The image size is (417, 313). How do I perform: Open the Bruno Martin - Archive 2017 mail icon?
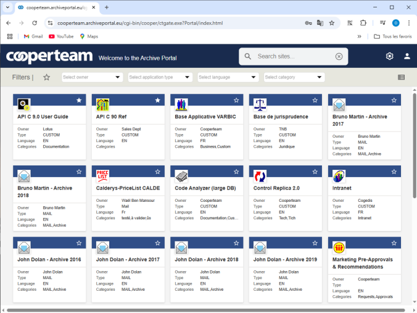tap(339, 104)
